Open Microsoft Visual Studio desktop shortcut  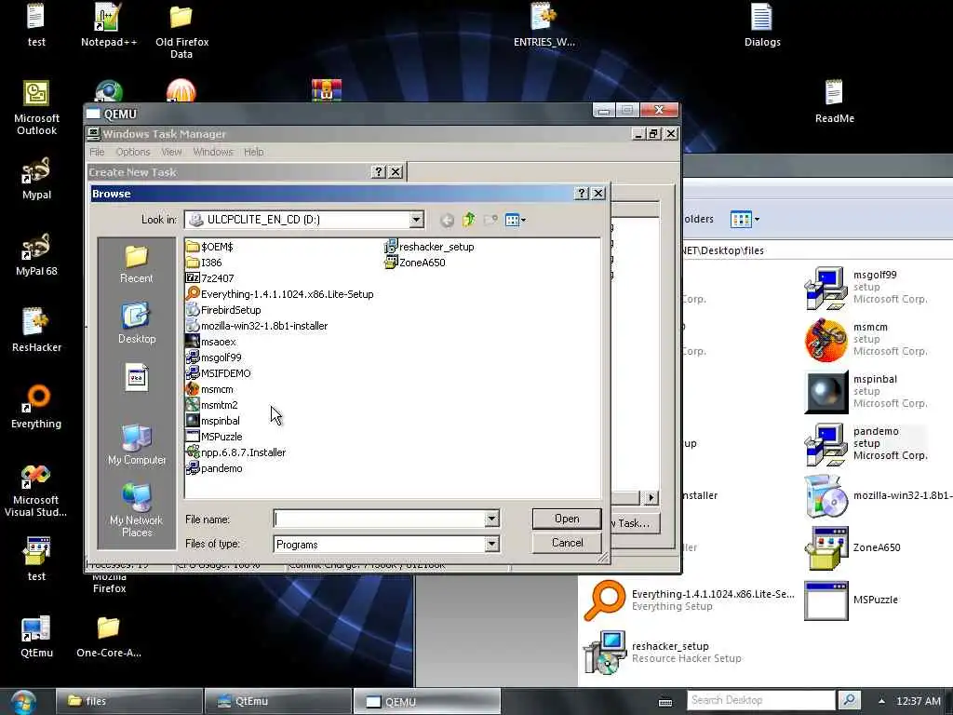click(36, 490)
